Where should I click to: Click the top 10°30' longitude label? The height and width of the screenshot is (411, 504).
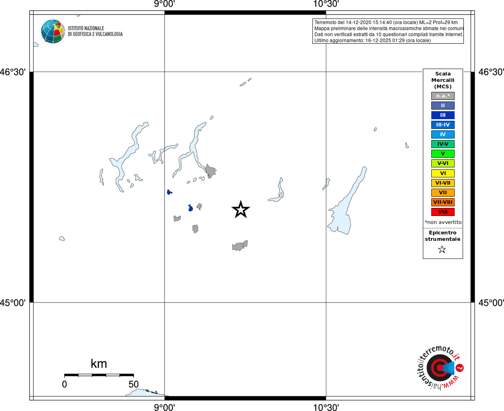326,4
